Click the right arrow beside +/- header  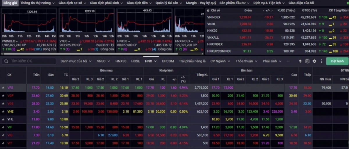click(x=272, y=10)
